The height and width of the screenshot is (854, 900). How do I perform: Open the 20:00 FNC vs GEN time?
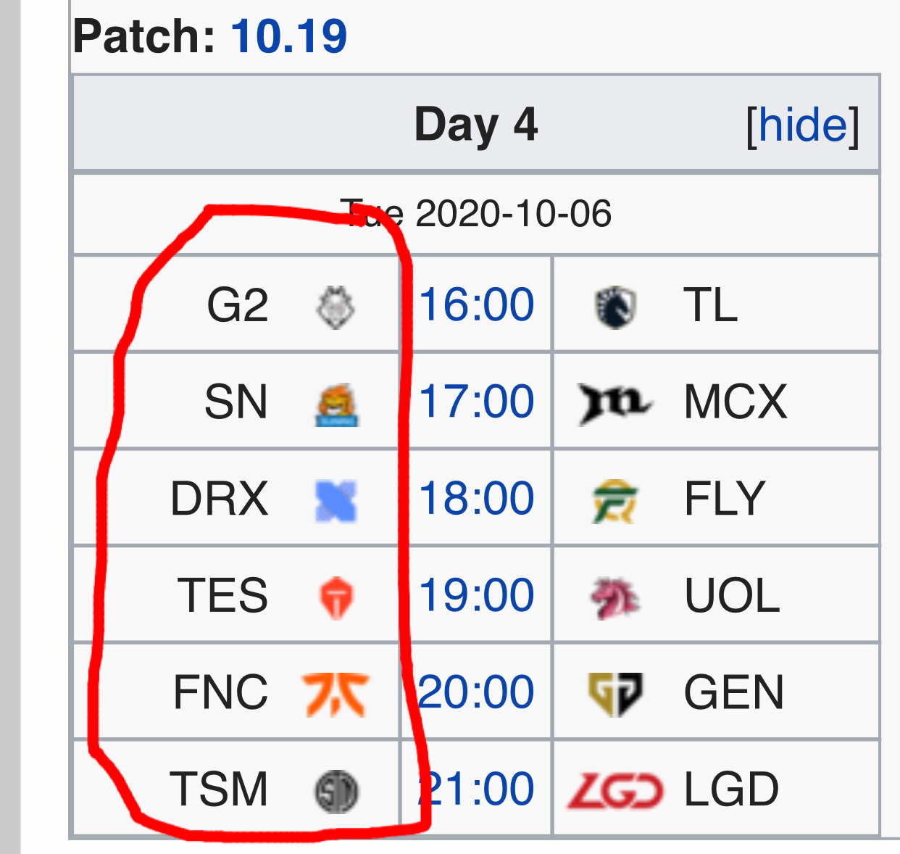pos(476,692)
